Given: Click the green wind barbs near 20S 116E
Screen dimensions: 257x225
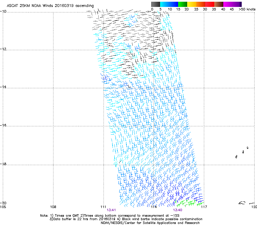Looking at the screenshot, I should point(189,203).
